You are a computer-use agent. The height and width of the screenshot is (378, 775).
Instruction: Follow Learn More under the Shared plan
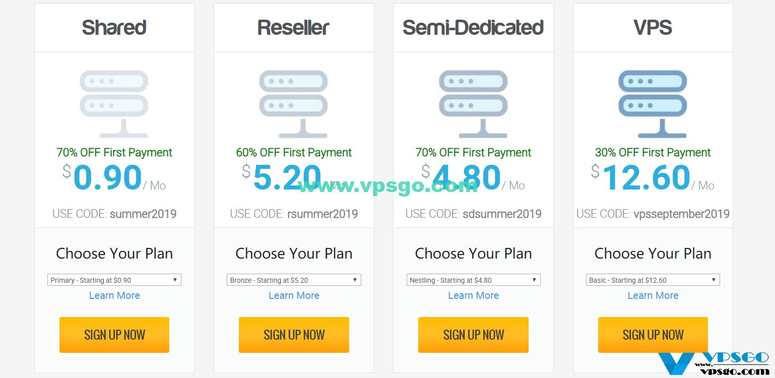click(114, 295)
